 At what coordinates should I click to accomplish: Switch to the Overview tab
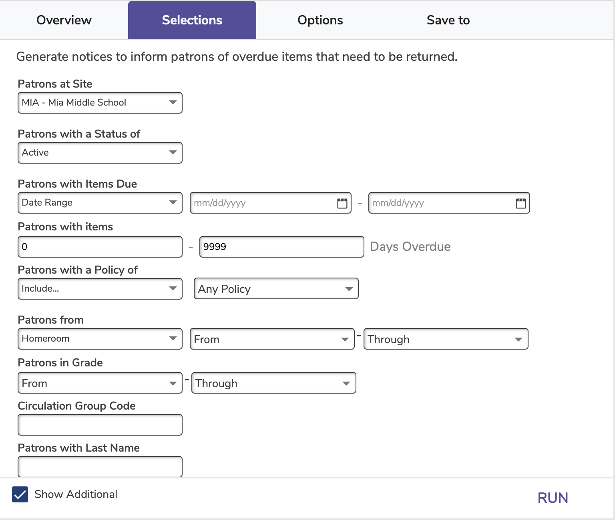[64, 20]
